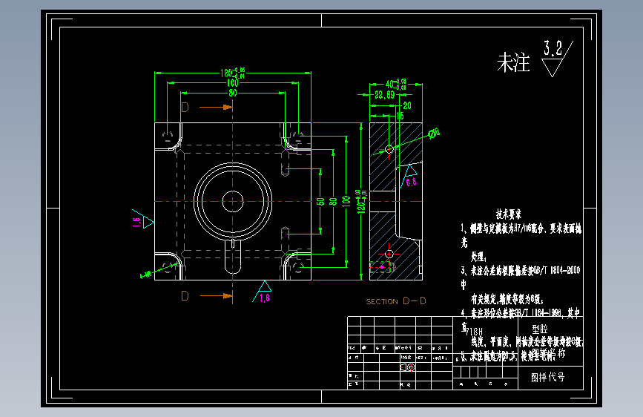The height and width of the screenshot is (417, 643).
Task: Select the upper orange D section label
Action: tap(185, 108)
